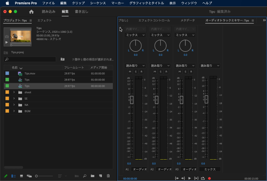Image resolution: width=267 pixels, height=181 pixels.
Task: Switch to the メタデータ tab
Action: tap(188, 20)
